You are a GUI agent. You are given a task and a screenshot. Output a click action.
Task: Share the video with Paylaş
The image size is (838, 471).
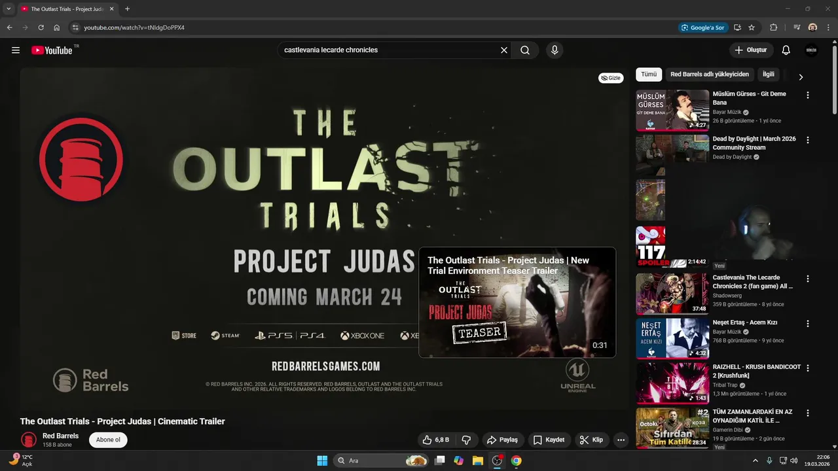pyautogui.click(x=502, y=440)
